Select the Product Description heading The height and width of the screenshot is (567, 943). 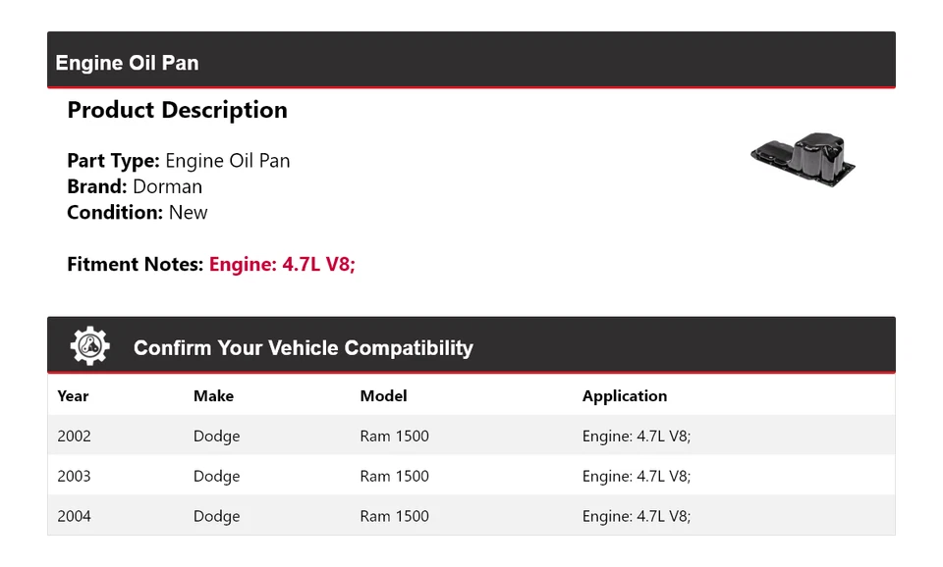pyautogui.click(x=177, y=110)
